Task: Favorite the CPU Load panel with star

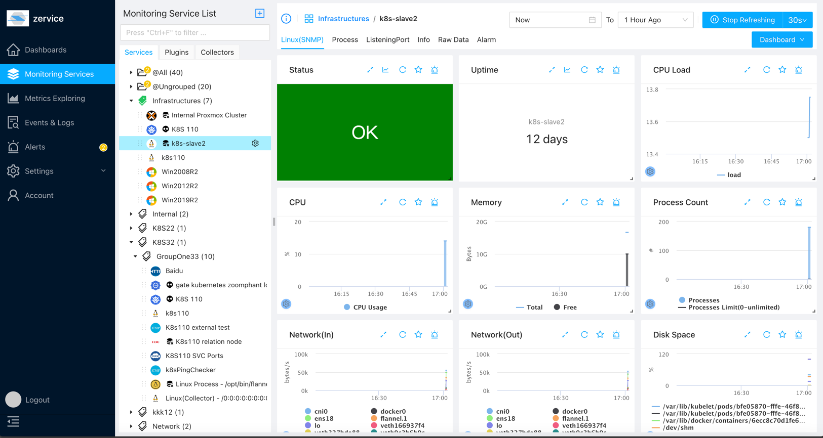Action: coord(782,70)
